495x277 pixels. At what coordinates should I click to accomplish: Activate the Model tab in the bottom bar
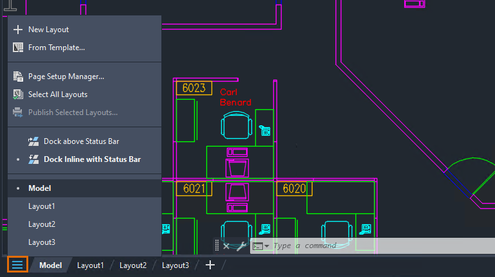point(51,265)
